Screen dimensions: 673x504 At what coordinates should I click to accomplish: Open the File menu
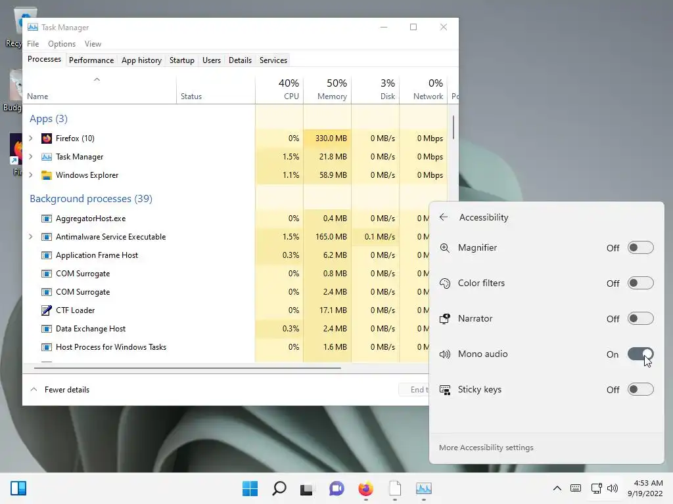tap(33, 44)
